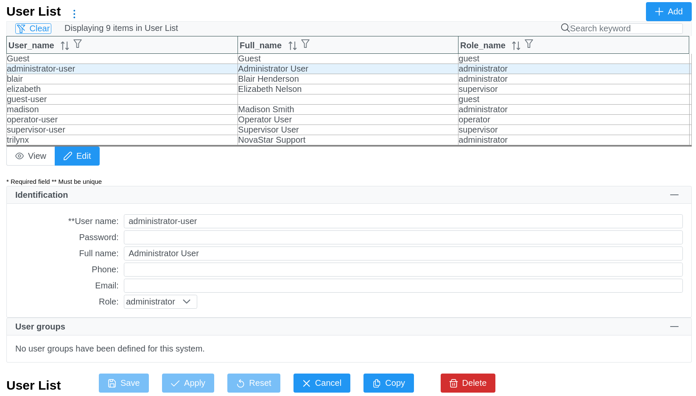Screen dimensions: 696x396
Task: Collapse the Identification section
Action: pyautogui.click(x=674, y=195)
